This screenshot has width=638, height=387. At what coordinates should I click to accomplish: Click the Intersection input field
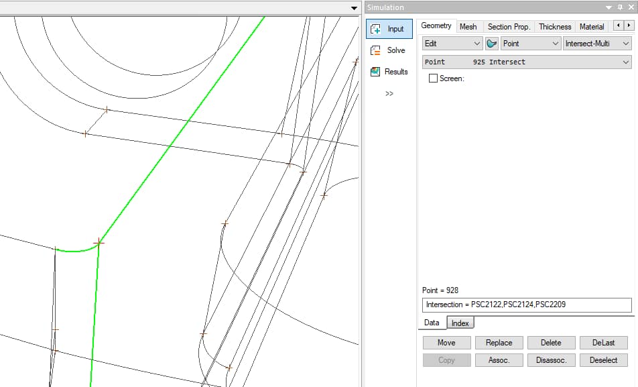(x=527, y=305)
